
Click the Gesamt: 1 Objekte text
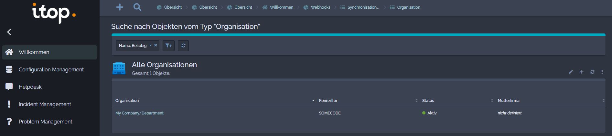151,73
